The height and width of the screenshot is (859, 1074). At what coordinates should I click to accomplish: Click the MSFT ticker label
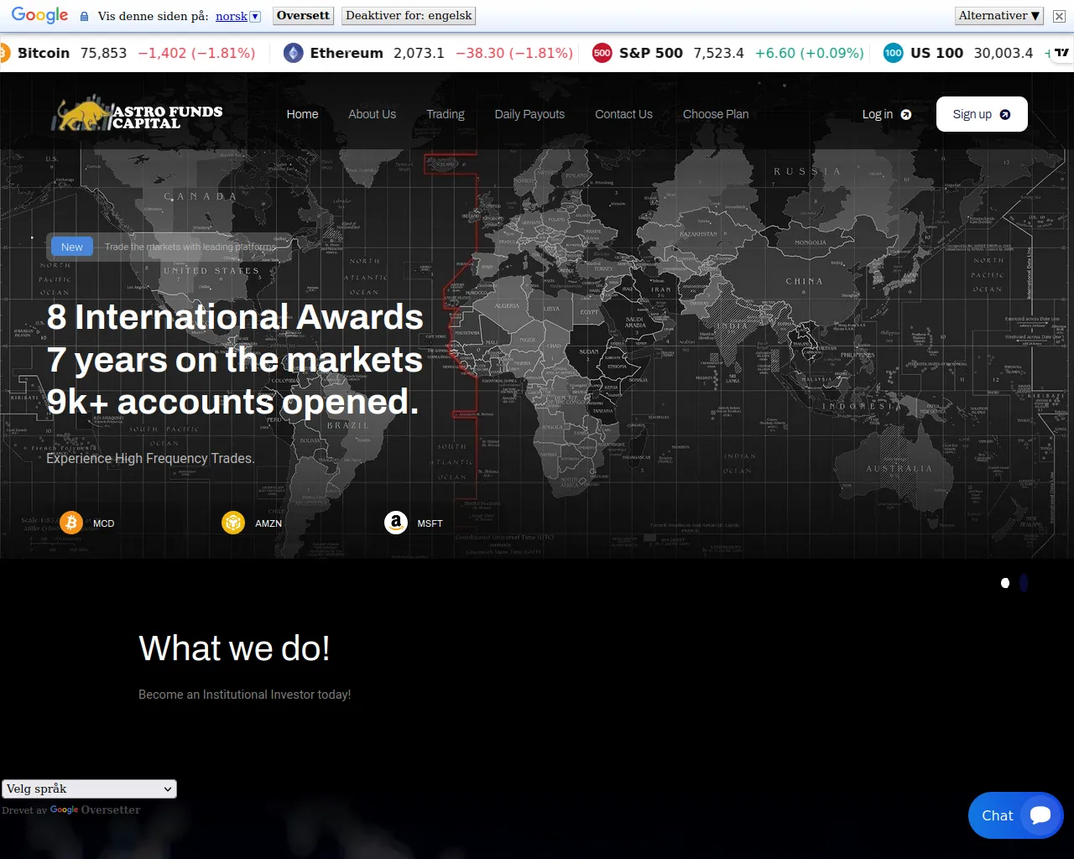click(430, 523)
